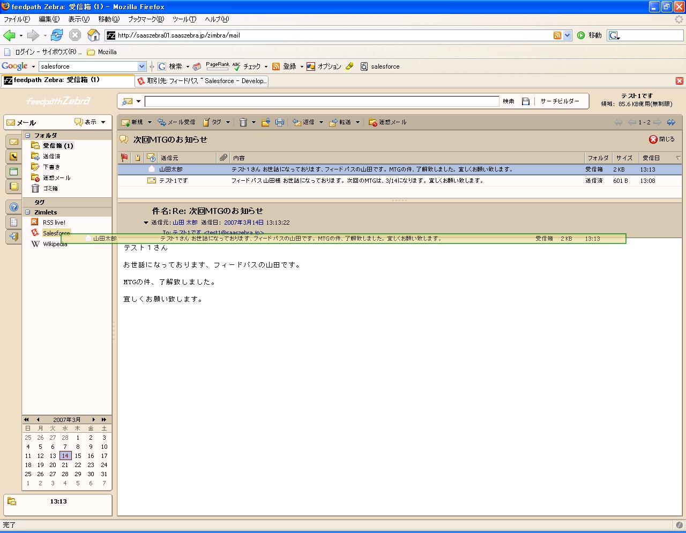This screenshot has height=533, width=686.
Task: Expand the 表示 (View) dropdown menu
Action: pos(103,122)
